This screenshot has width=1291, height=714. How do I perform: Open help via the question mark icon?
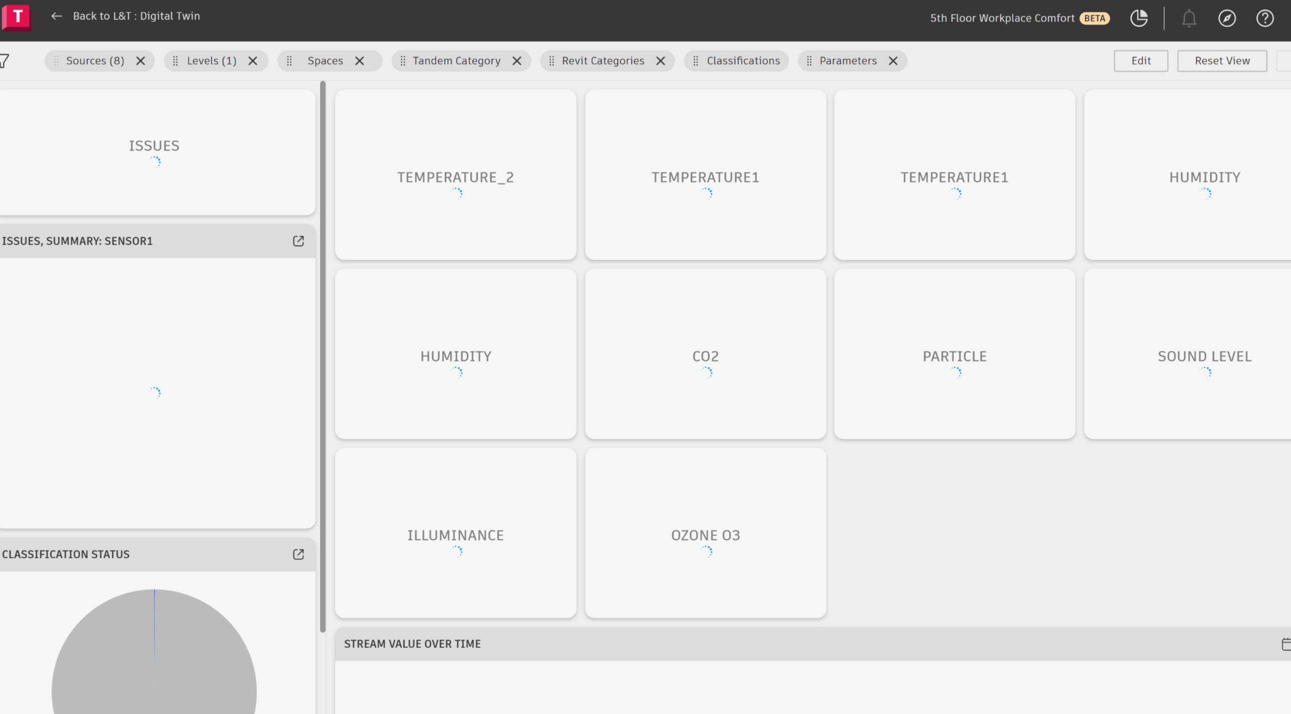[x=1265, y=18]
